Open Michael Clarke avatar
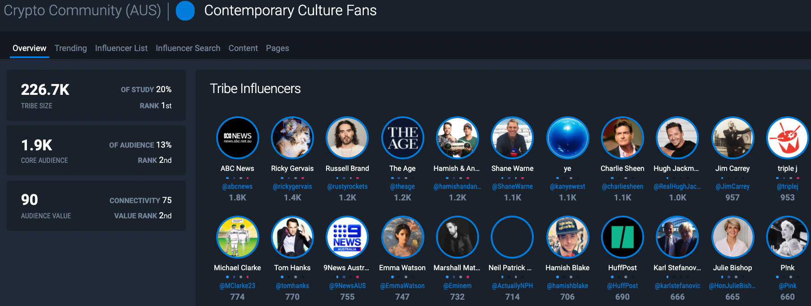 point(237,237)
